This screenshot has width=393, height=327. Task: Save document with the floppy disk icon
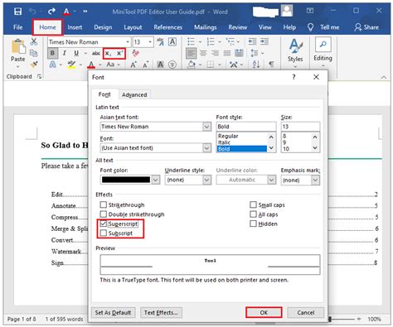18,12
